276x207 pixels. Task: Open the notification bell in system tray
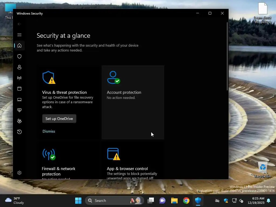point(269,201)
